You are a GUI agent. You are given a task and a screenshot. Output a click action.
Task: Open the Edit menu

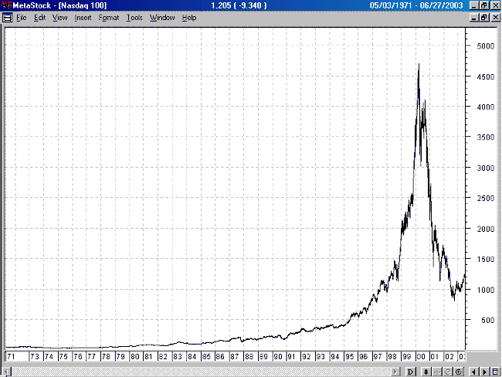39,17
